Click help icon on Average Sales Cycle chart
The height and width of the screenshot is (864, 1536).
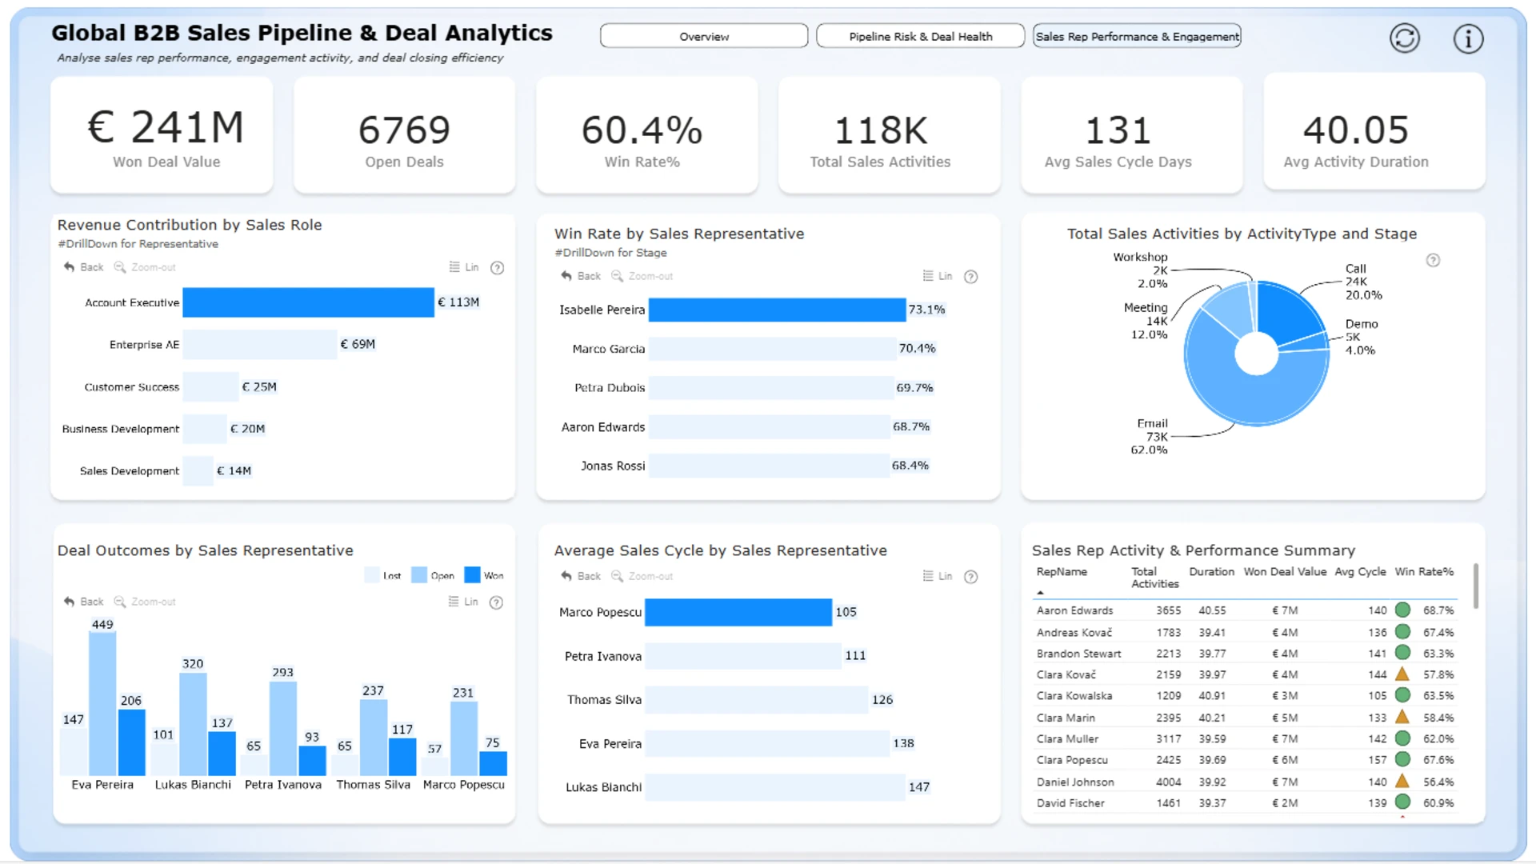(970, 577)
